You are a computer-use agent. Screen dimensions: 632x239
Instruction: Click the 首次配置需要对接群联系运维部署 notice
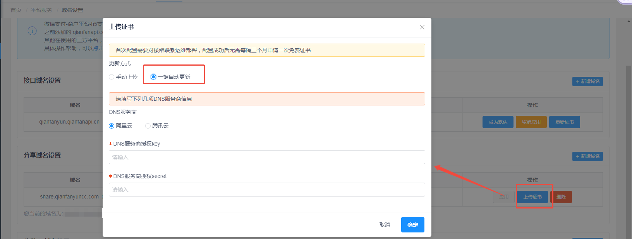pos(267,50)
